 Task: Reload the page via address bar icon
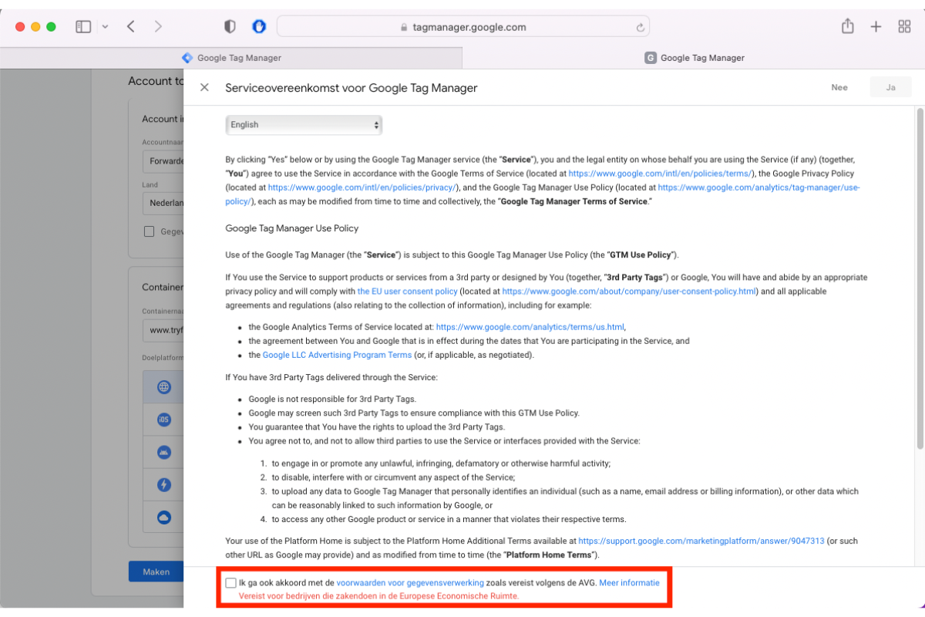tap(640, 27)
